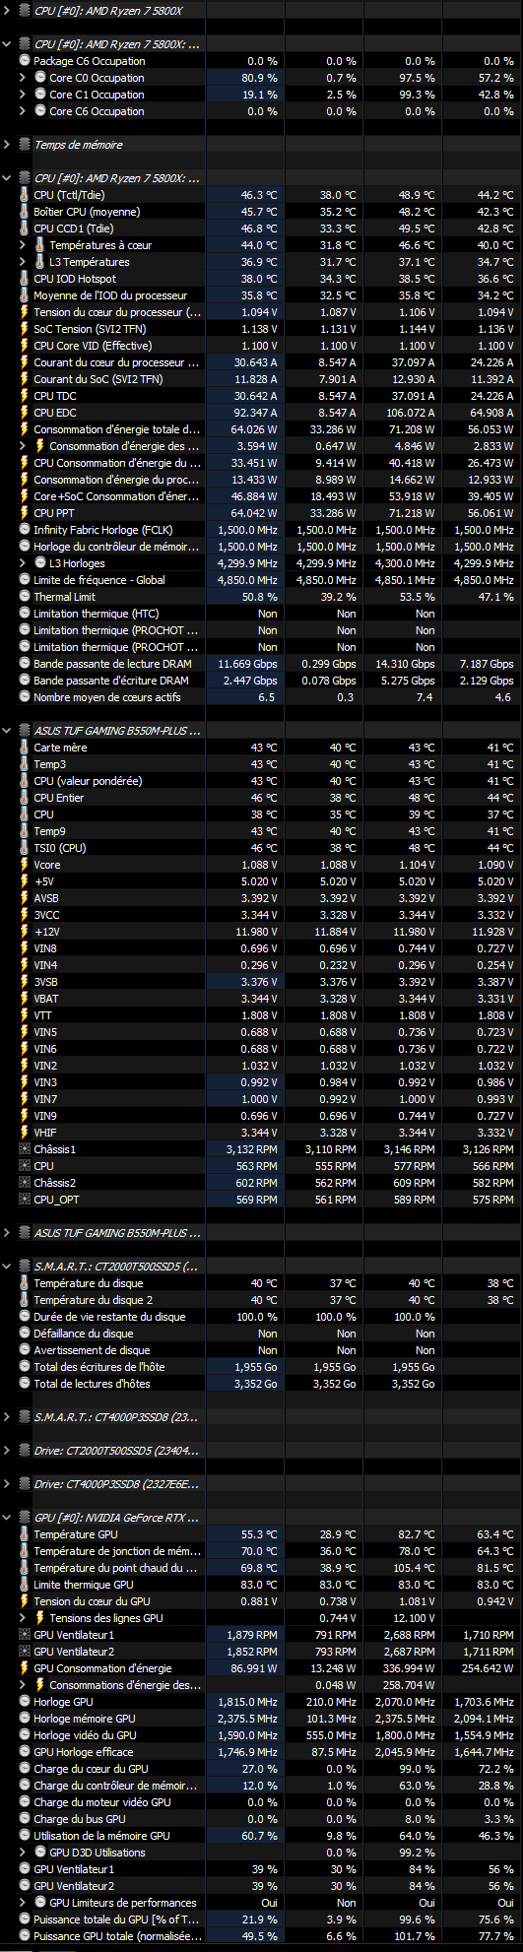
Task: Select the lightning icon of CPU Core VID (Effective)
Action: click(x=25, y=346)
